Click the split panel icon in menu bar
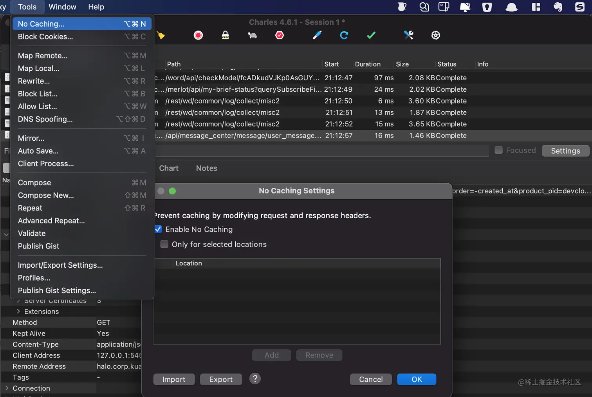This screenshot has width=592, height=397. tap(536, 7)
